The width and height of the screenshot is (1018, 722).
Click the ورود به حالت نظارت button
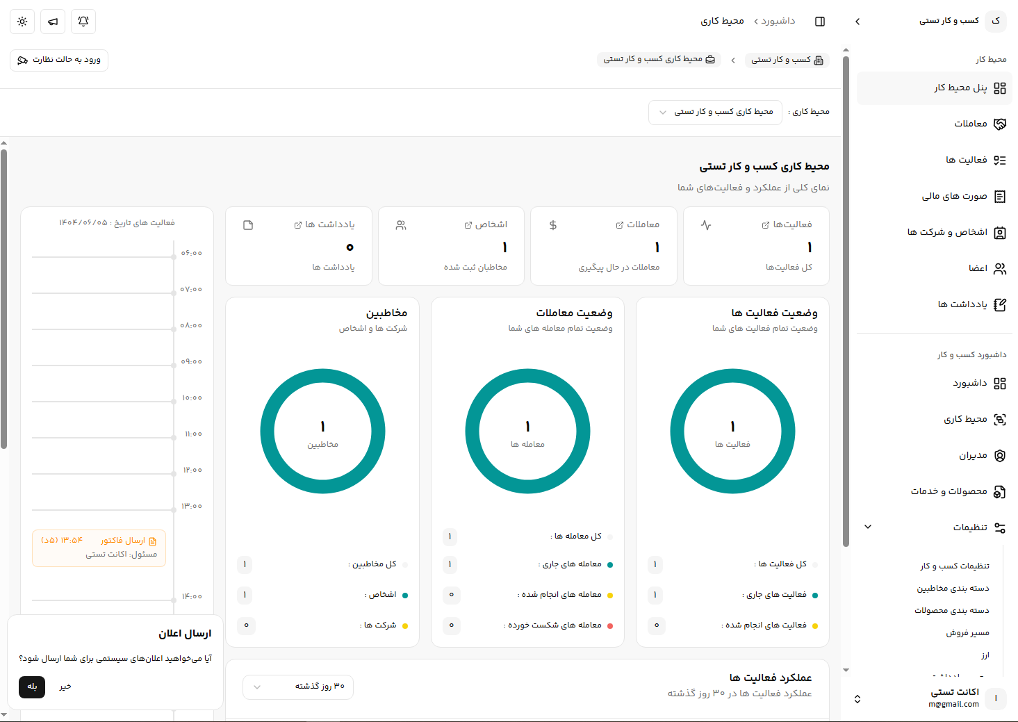point(58,60)
